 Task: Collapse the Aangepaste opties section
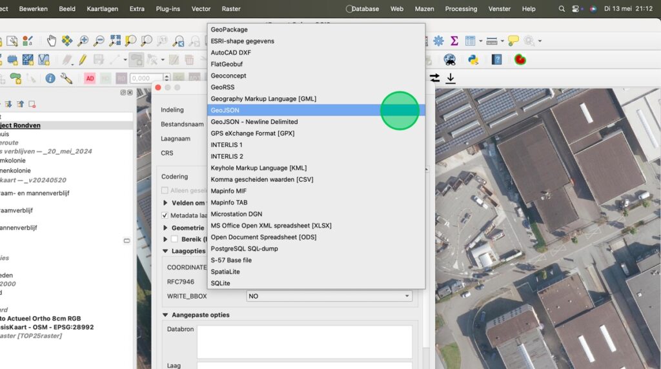pos(165,315)
